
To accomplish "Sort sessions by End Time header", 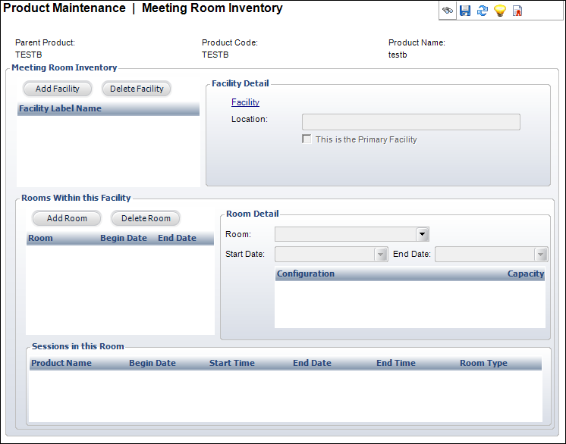I will click(395, 363).
